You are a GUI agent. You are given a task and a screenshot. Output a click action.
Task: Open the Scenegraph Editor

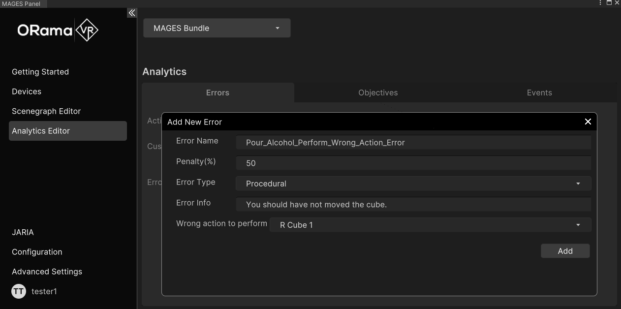pyautogui.click(x=46, y=111)
